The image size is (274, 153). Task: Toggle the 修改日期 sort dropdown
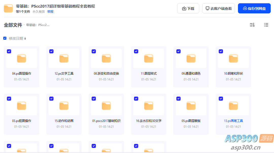click(x=18, y=38)
